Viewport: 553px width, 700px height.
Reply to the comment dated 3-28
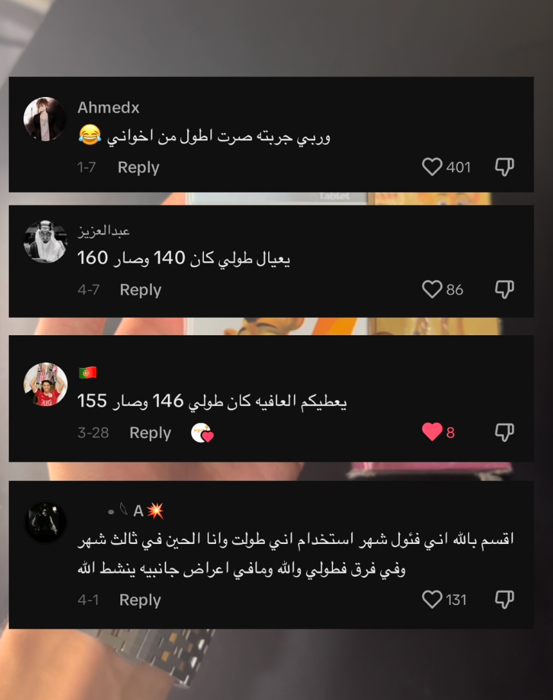(x=150, y=433)
